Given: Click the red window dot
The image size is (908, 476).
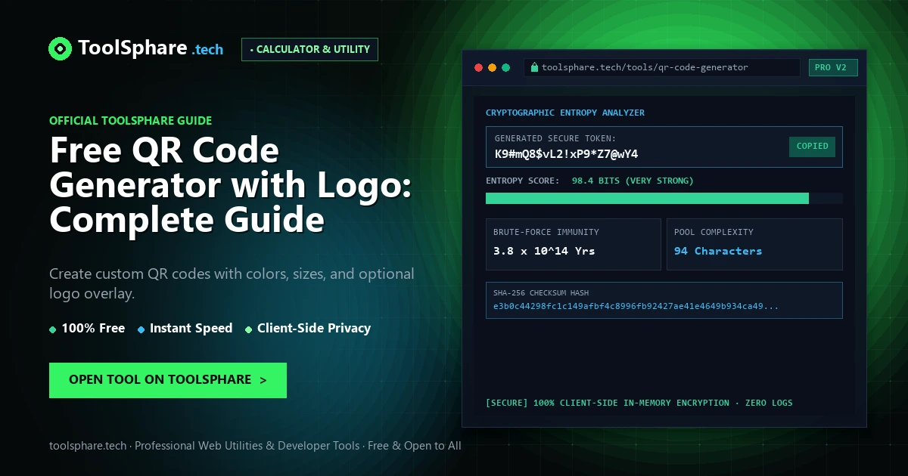Looking at the screenshot, I should click(x=478, y=67).
